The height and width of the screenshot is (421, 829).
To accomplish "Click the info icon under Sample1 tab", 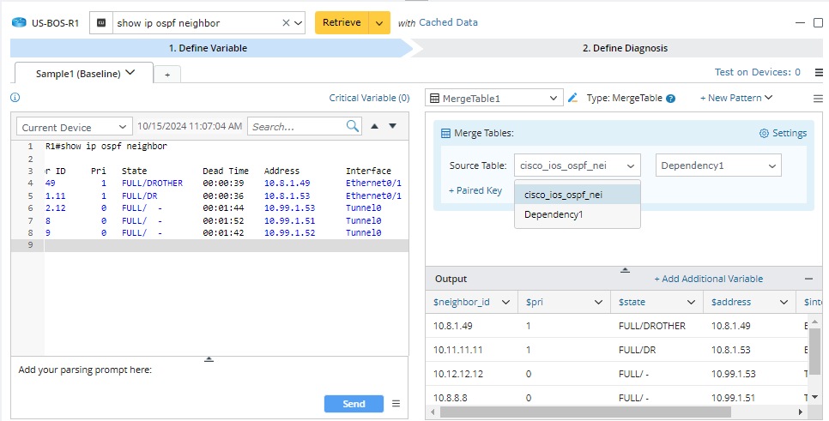I will pos(15,98).
